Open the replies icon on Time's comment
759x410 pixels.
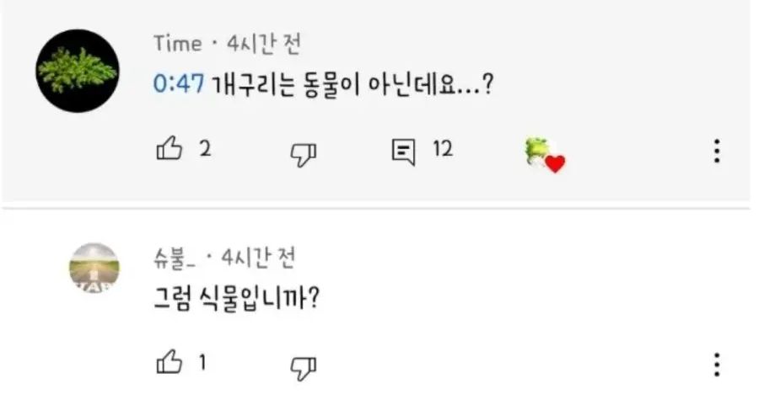[403, 152]
